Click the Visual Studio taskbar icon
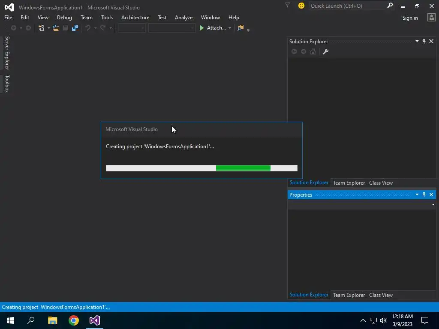The width and height of the screenshot is (439, 329). pos(95,320)
